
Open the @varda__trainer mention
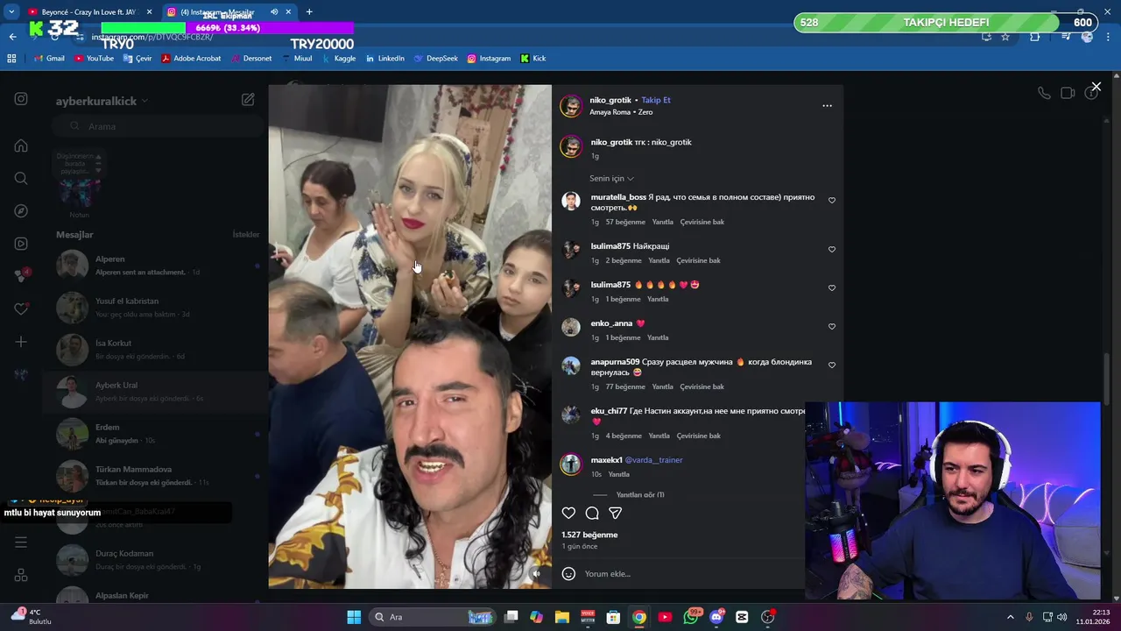click(x=653, y=460)
